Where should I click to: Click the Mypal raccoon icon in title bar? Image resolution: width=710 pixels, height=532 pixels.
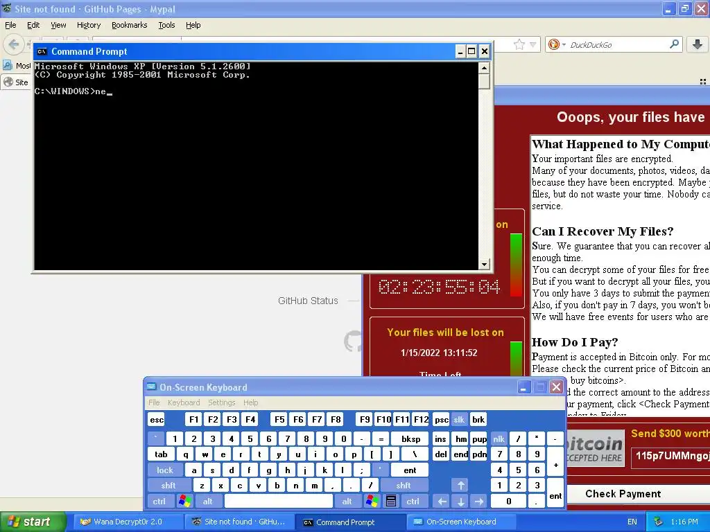(x=7, y=8)
